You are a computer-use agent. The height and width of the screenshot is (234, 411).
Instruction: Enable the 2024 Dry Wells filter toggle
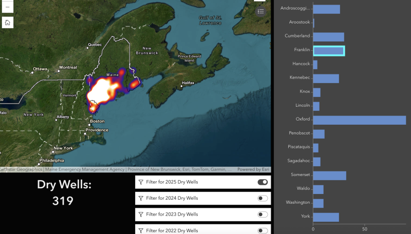(x=263, y=198)
